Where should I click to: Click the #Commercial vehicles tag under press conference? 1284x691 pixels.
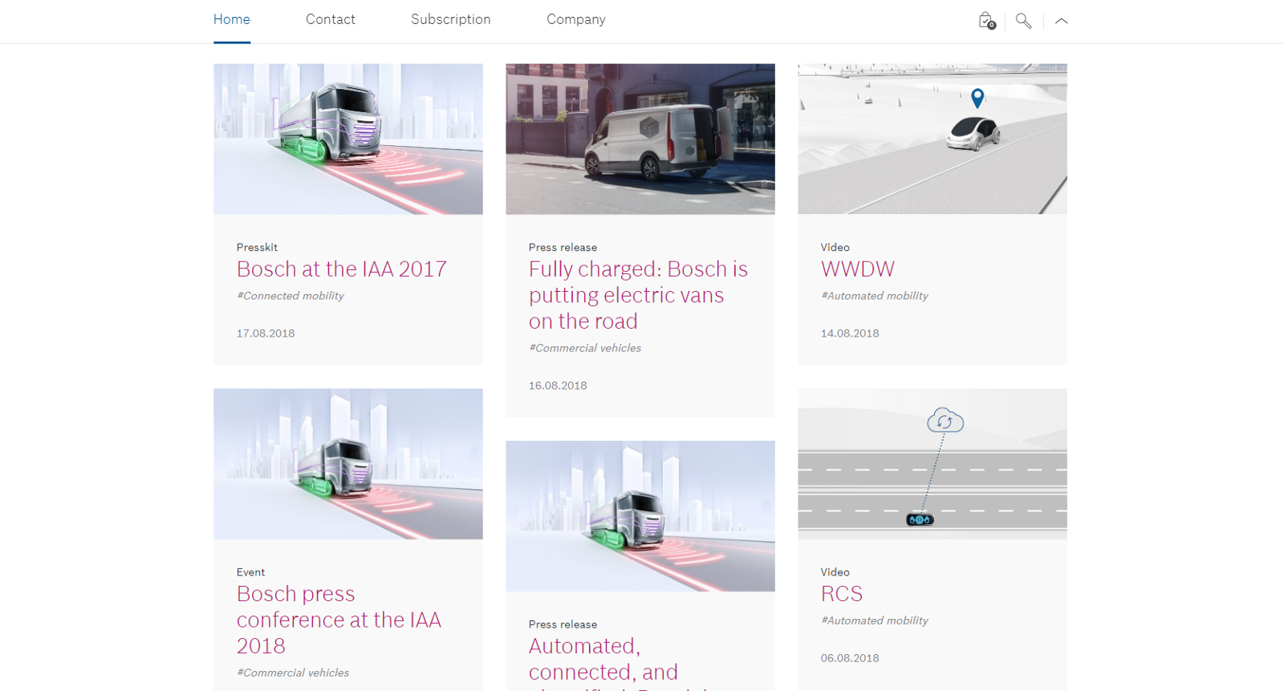(293, 673)
